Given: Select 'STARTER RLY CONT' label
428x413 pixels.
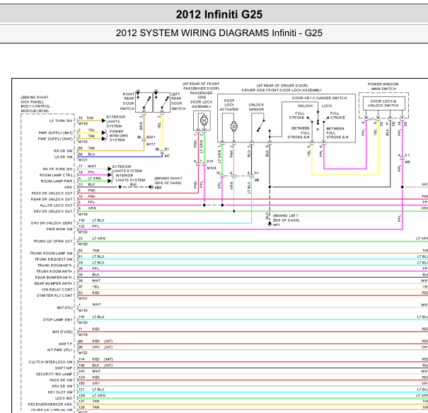Looking at the screenshot, I should (54, 295).
